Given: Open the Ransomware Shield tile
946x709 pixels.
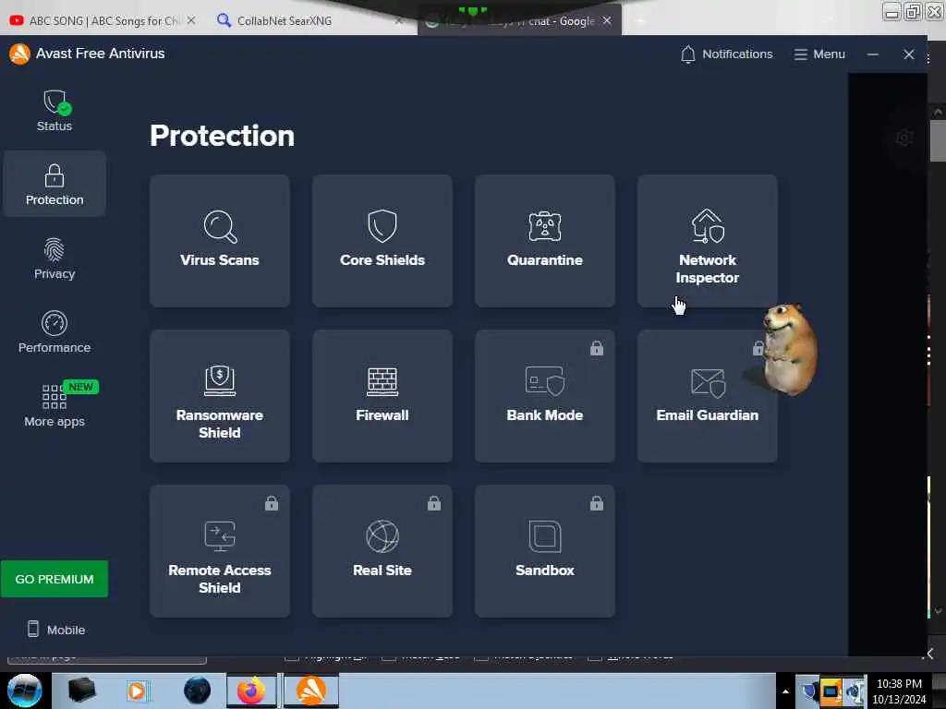Looking at the screenshot, I should [220, 396].
